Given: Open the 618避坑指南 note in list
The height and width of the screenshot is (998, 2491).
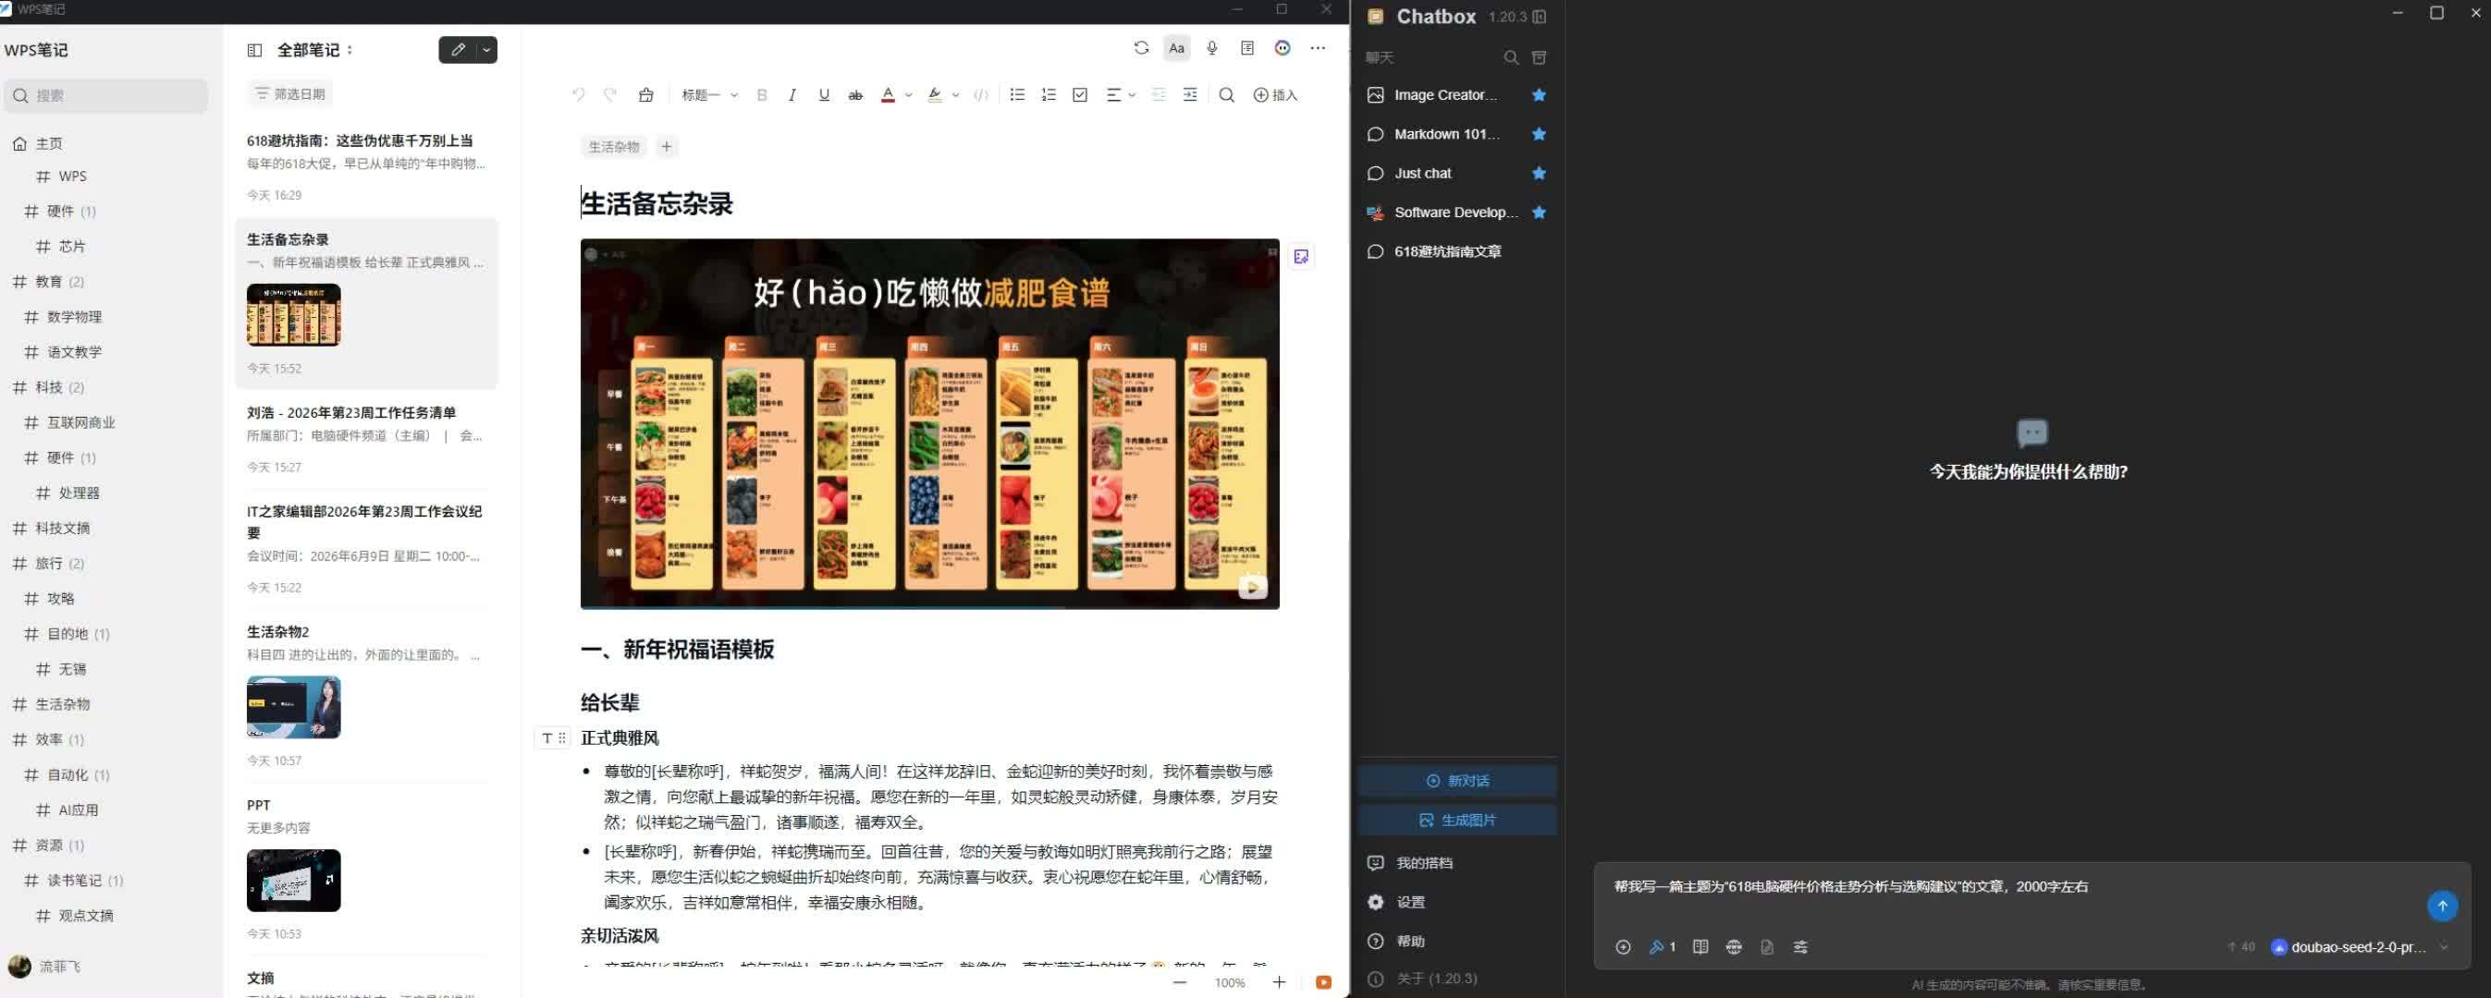Looking at the screenshot, I should tap(366, 166).
